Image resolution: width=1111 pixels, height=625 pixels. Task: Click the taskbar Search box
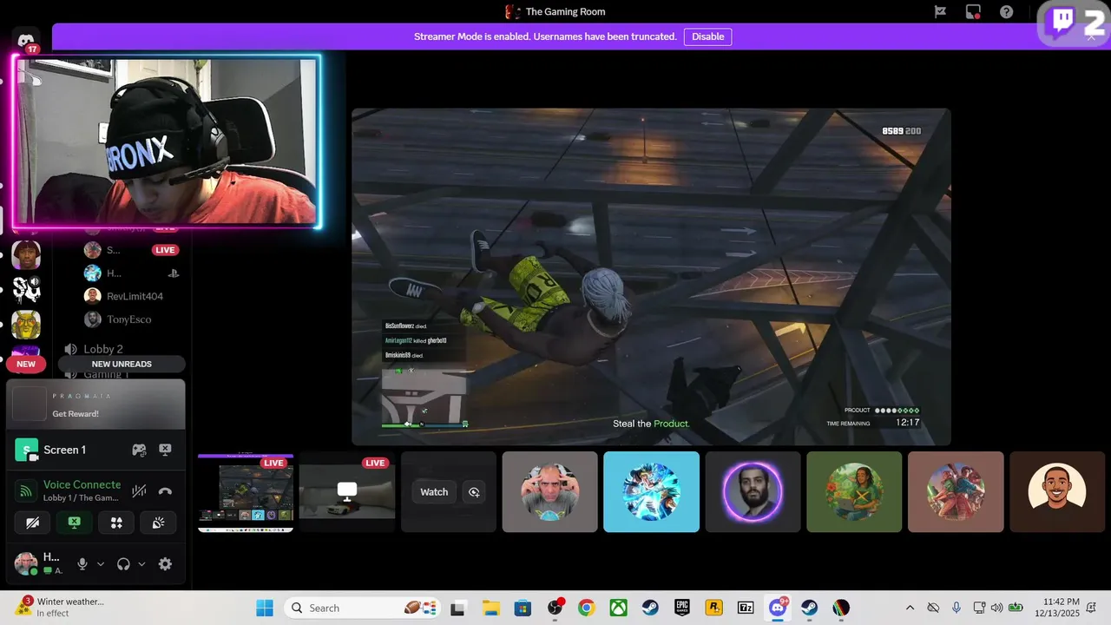[x=363, y=608]
